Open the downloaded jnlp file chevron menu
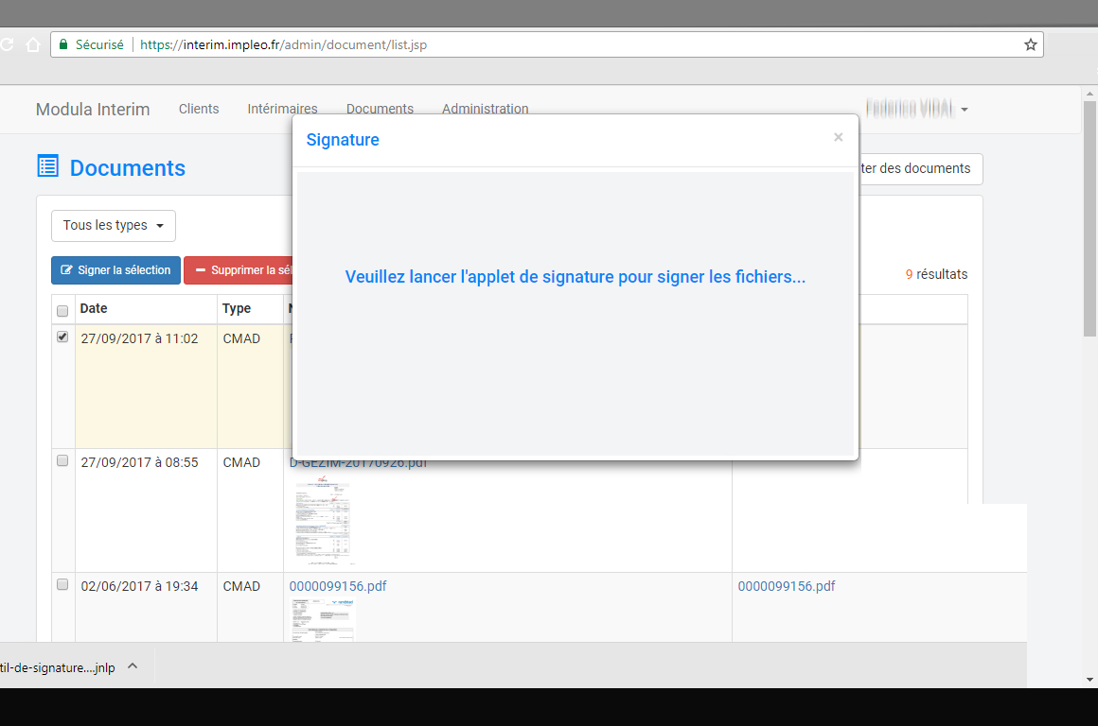 coord(133,666)
